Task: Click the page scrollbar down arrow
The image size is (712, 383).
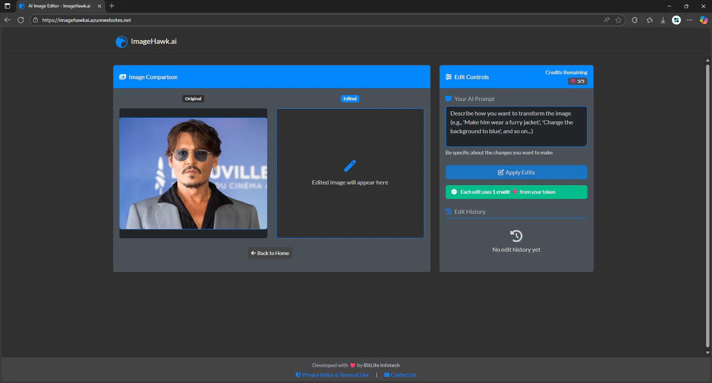Action: pyautogui.click(x=708, y=353)
